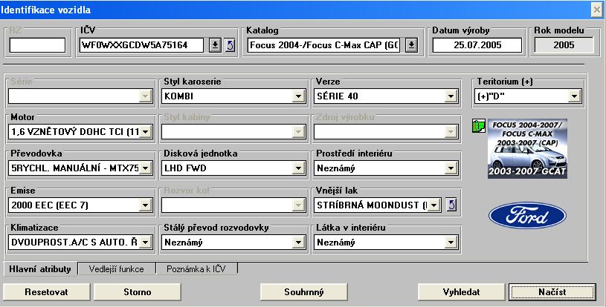Open the Klimatizace dropdown
The height and width of the screenshot is (307, 606).
click(x=146, y=242)
